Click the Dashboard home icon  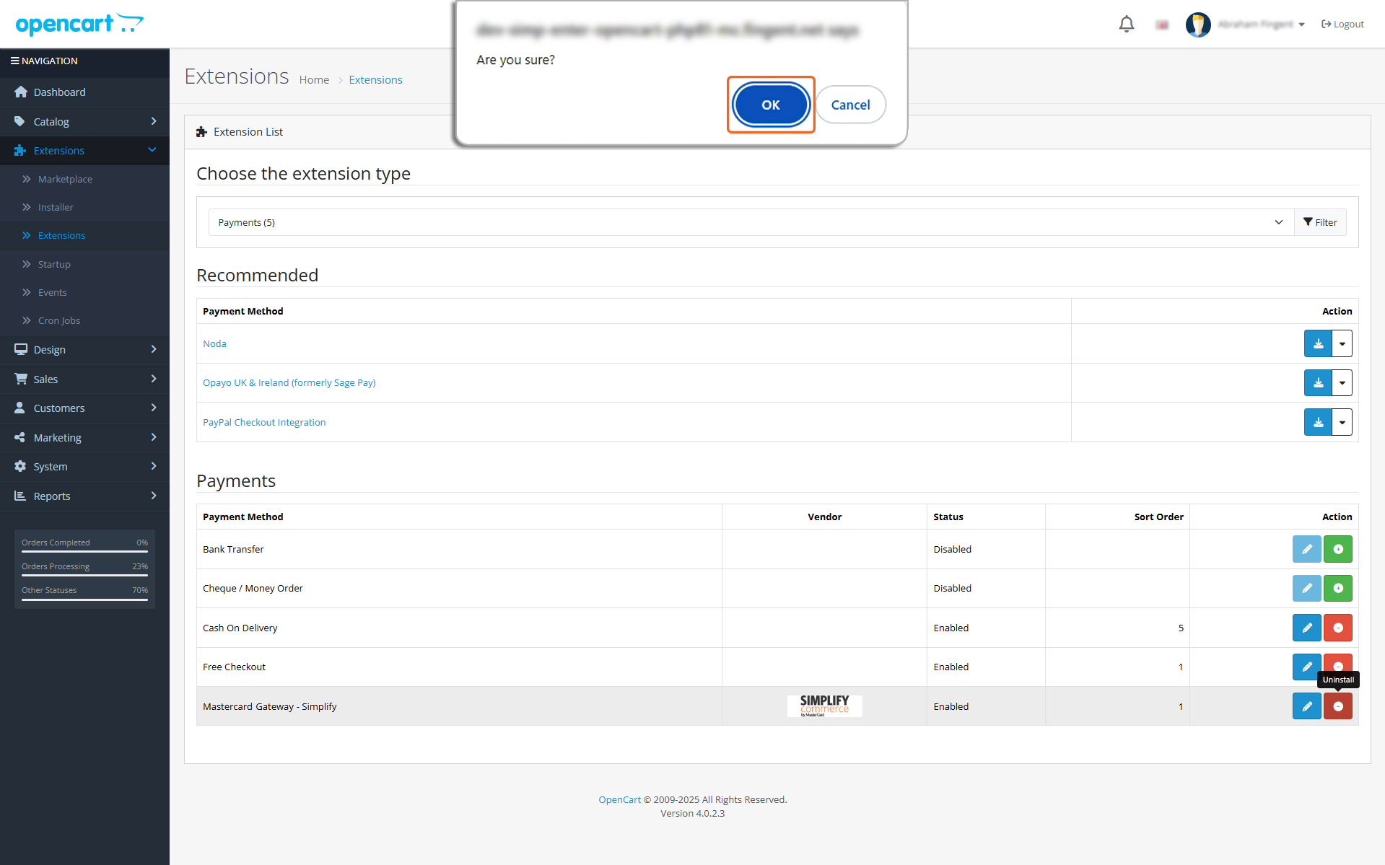click(20, 92)
